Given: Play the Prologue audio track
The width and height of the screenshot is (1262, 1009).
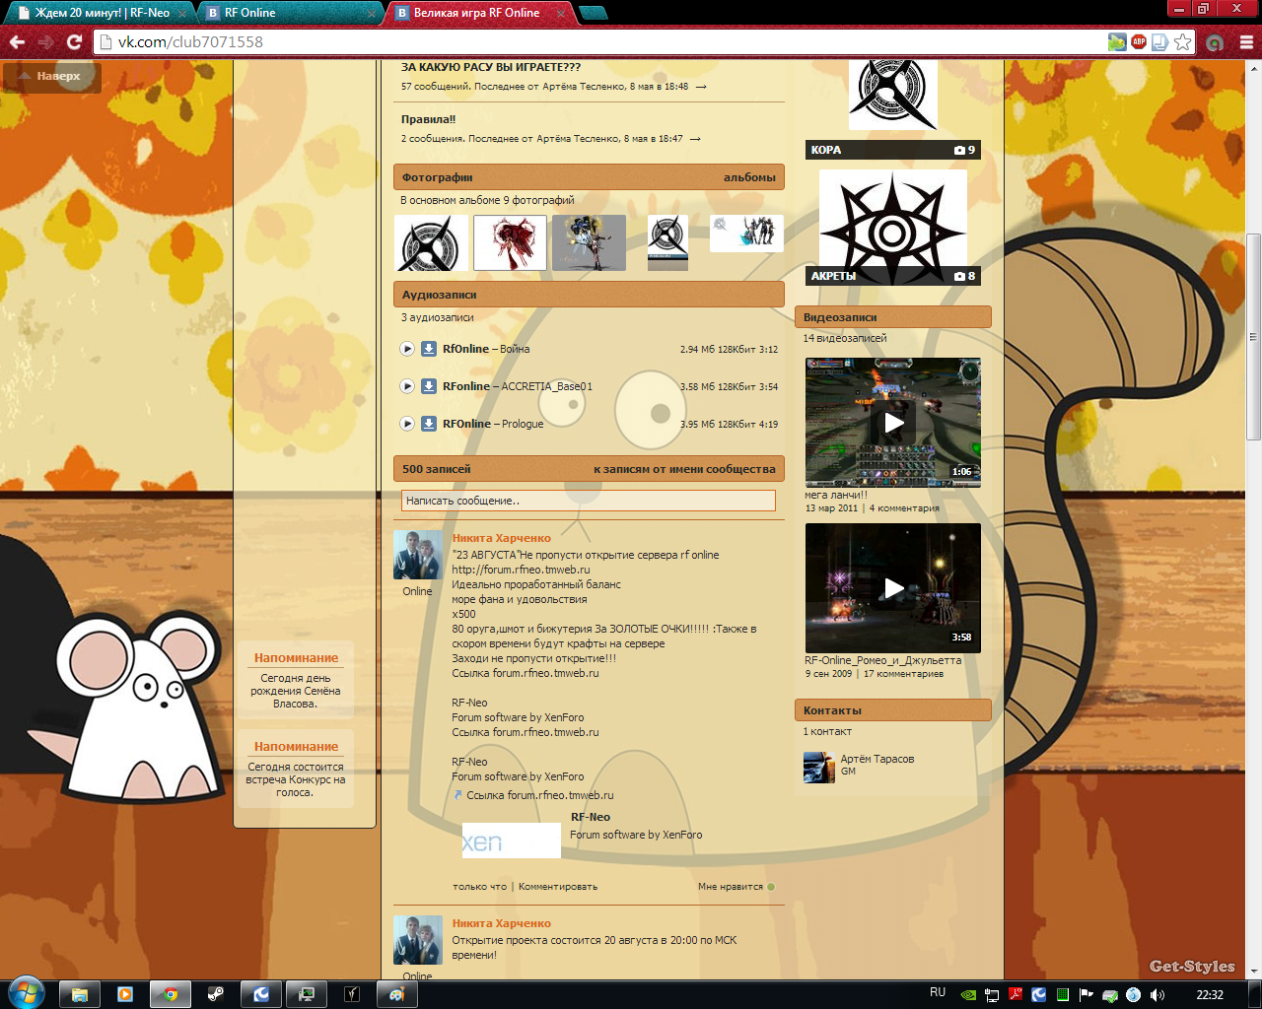Looking at the screenshot, I should click(x=407, y=424).
